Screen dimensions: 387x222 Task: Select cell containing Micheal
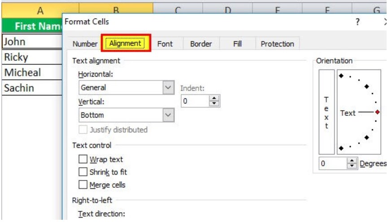coord(32,73)
